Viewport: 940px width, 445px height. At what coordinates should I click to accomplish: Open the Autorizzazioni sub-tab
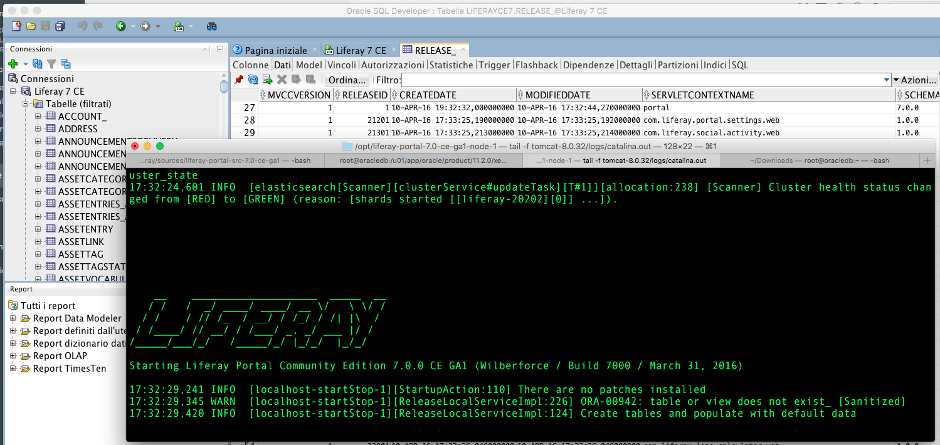[393, 65]
